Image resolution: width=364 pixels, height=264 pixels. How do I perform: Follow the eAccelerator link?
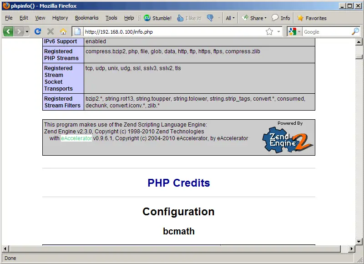76,138
